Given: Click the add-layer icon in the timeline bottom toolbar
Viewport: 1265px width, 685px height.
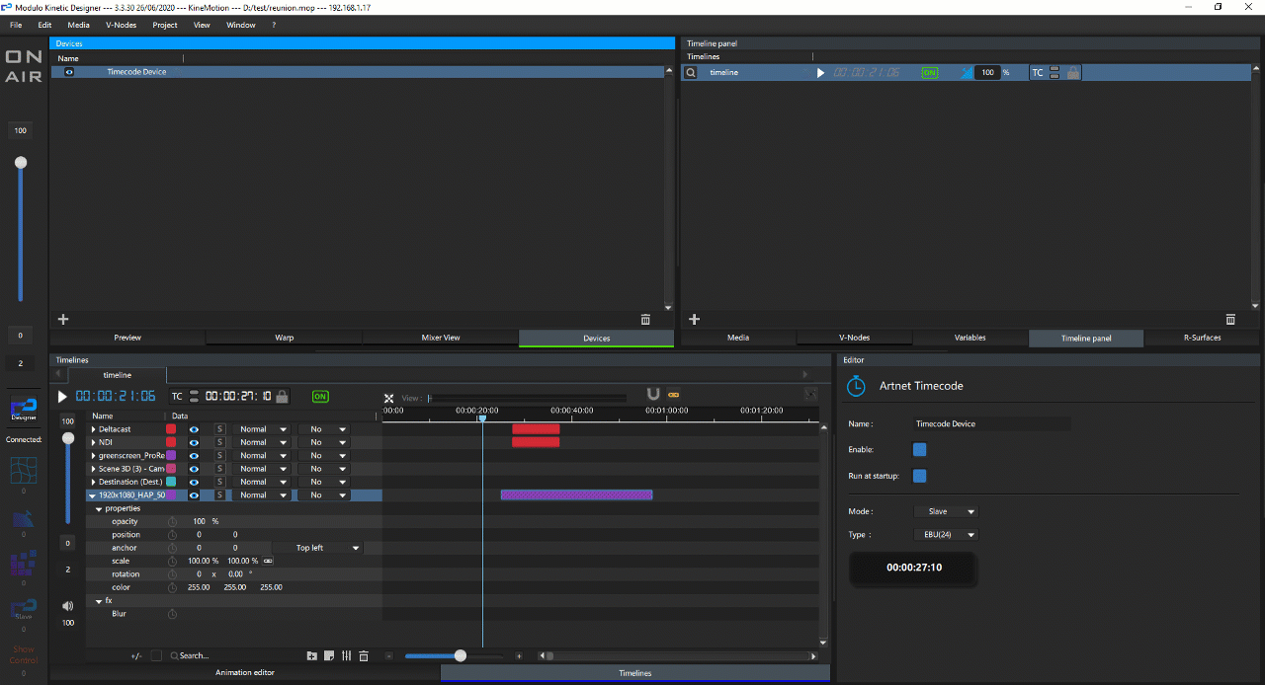Looking at the screenshot, I should (311, 655).
